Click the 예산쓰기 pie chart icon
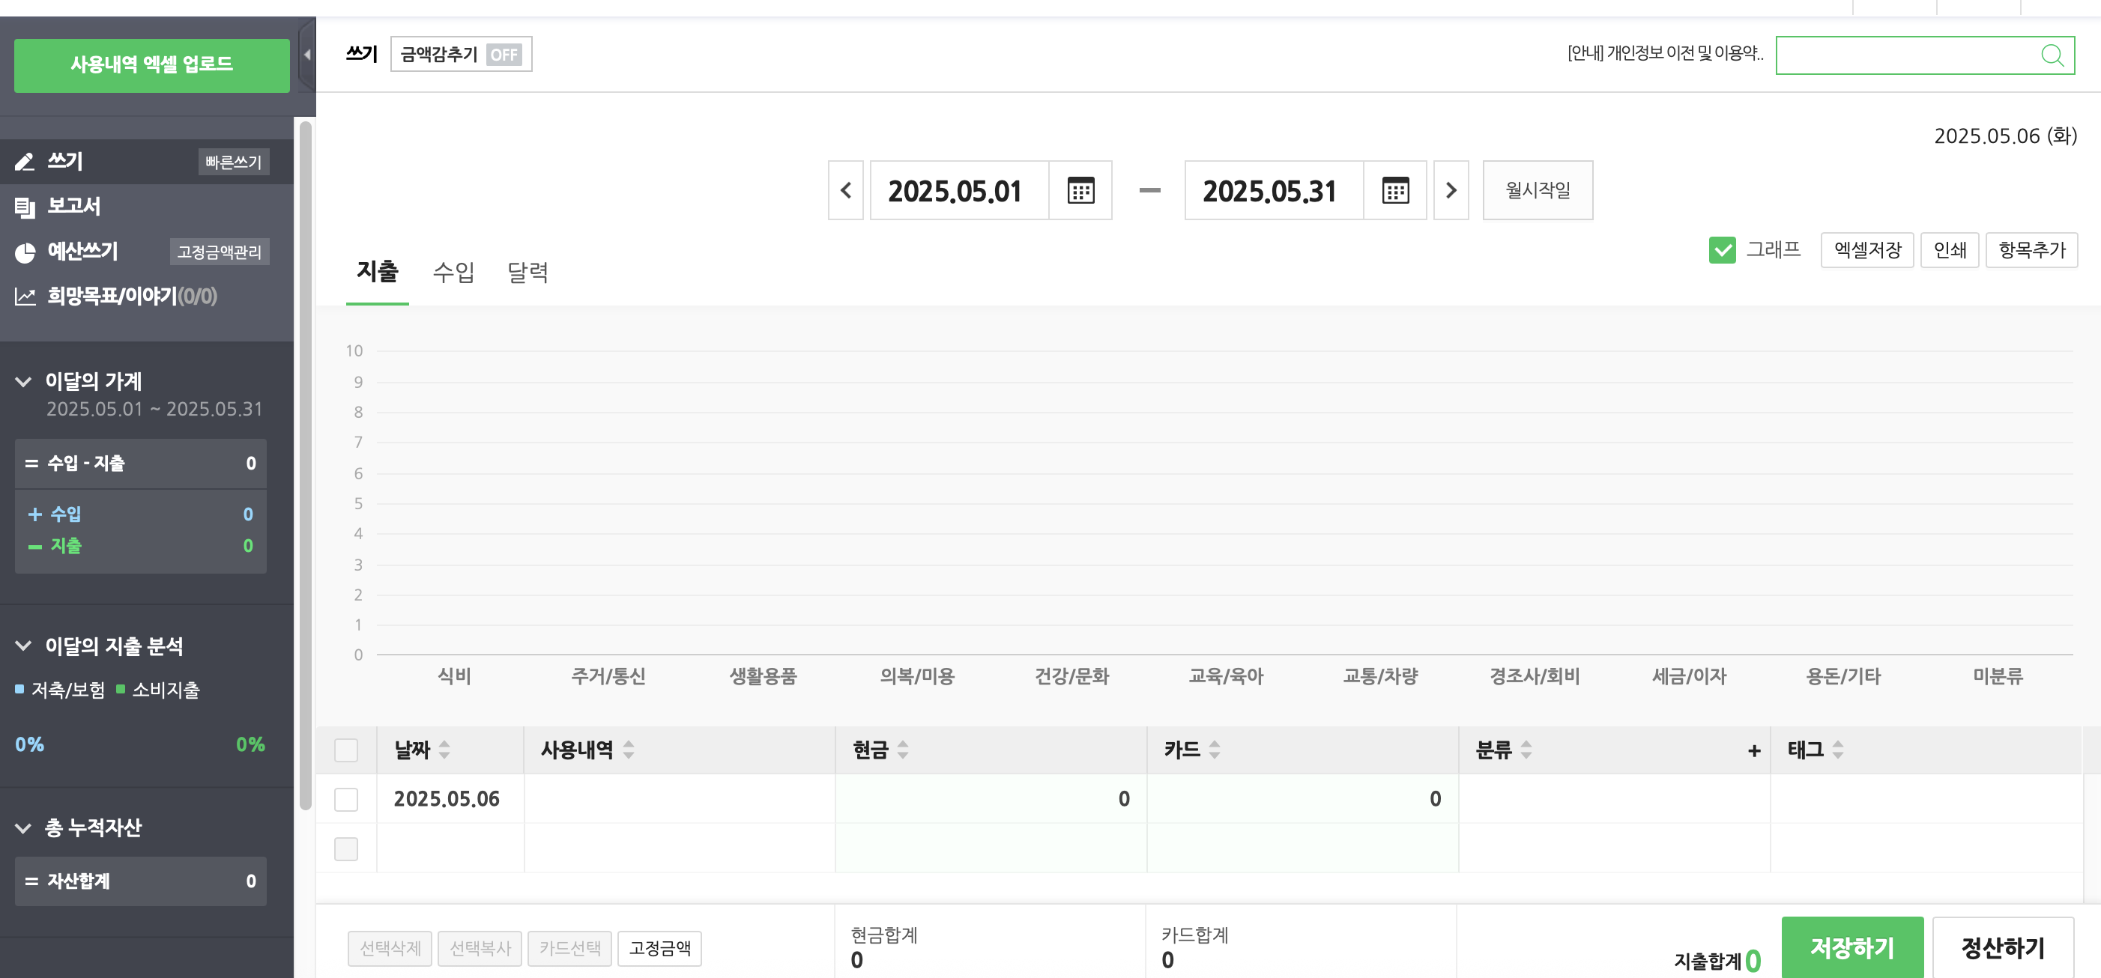 25,251
